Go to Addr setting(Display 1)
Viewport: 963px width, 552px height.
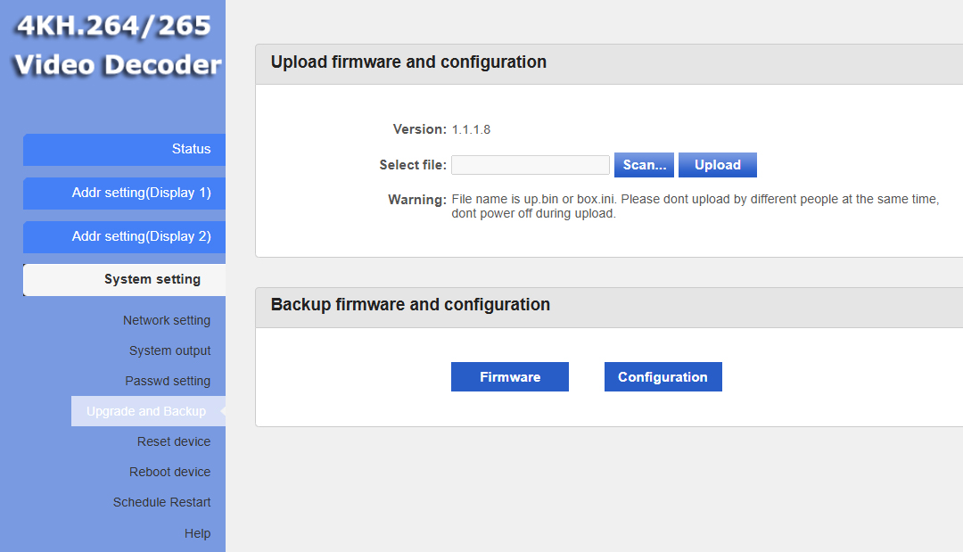tap(124, 193)
